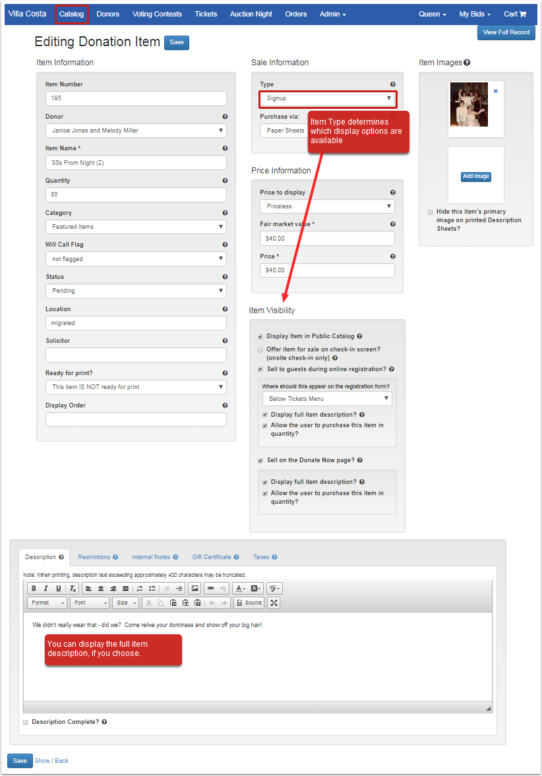Open the Donor dropdown
This screenshot has height=776, width=542.
[136, 131]
